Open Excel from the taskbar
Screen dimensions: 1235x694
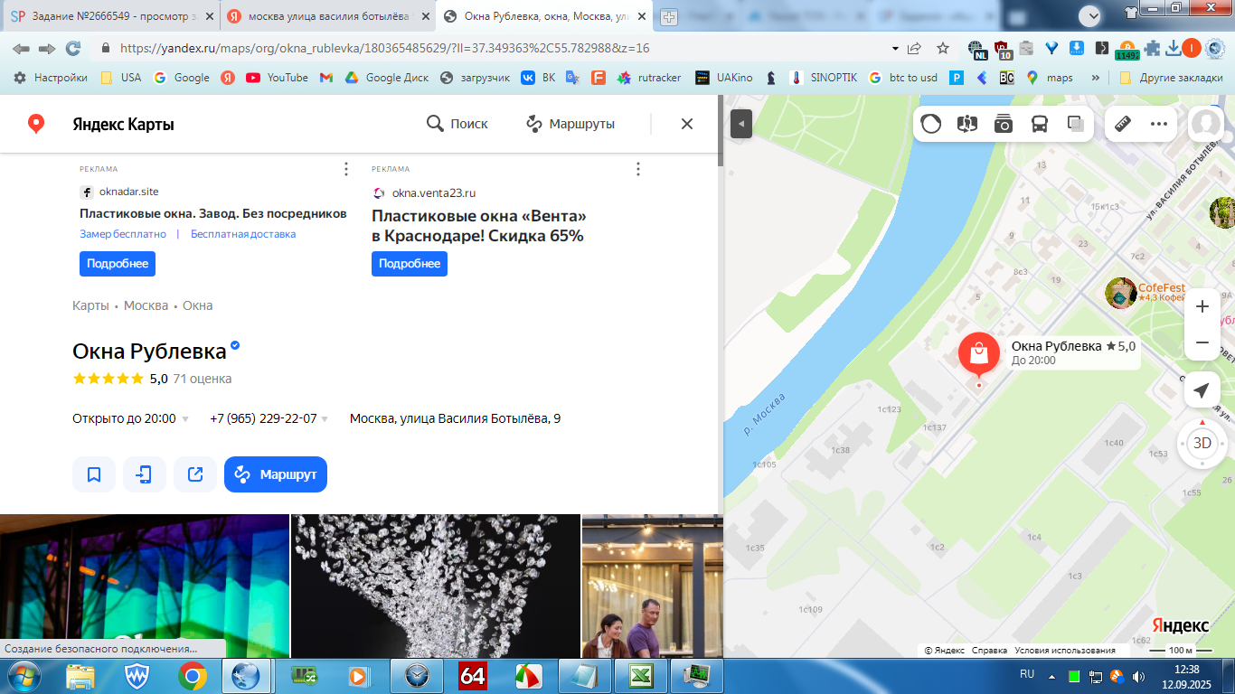(x=640, y=676)
